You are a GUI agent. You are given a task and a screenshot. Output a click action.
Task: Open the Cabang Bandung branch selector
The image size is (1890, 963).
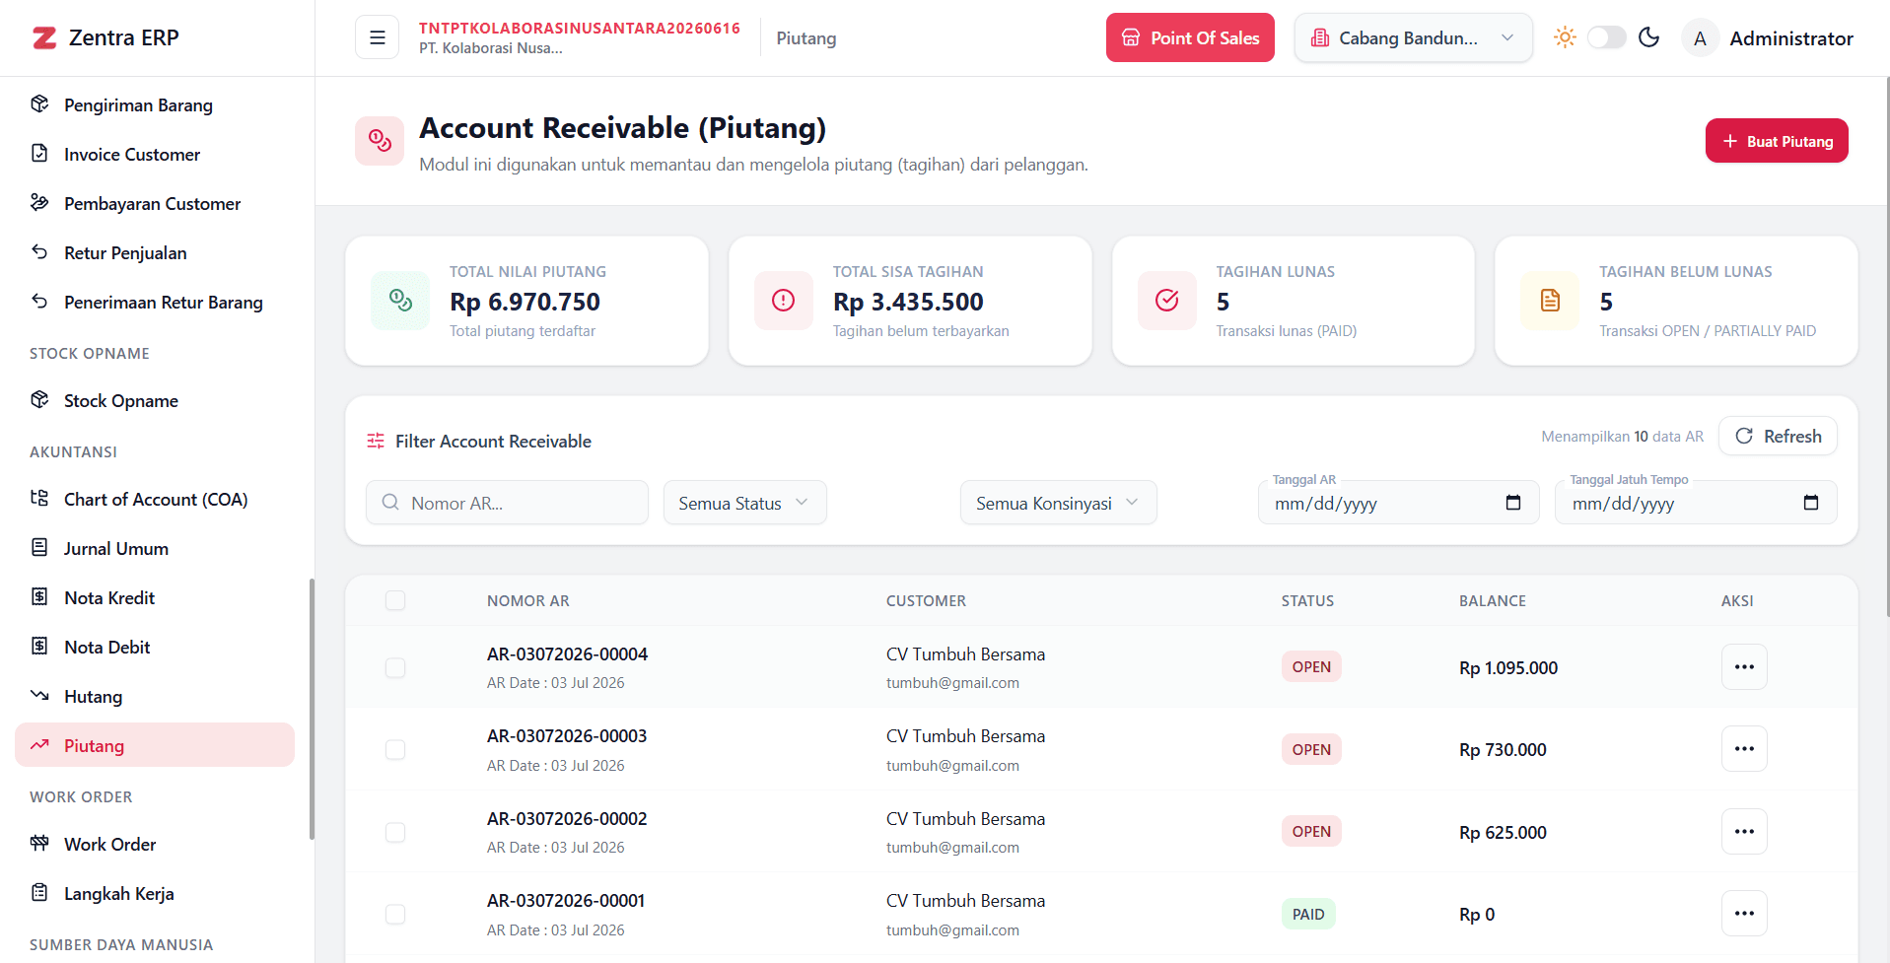[x=1413, y=37]
